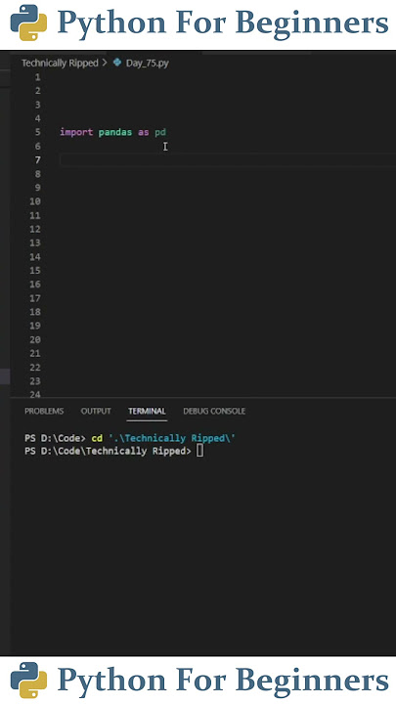Select the TERMINAL tab
This screenshot has height=704, width=396.
click(147, 411)
